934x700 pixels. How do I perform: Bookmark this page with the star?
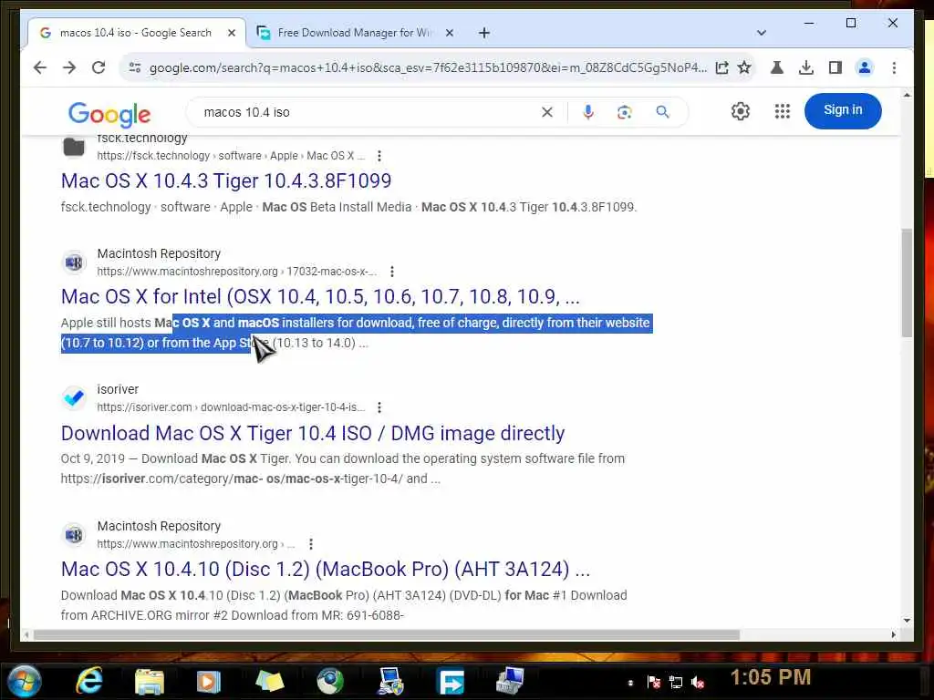coord(744,67)
